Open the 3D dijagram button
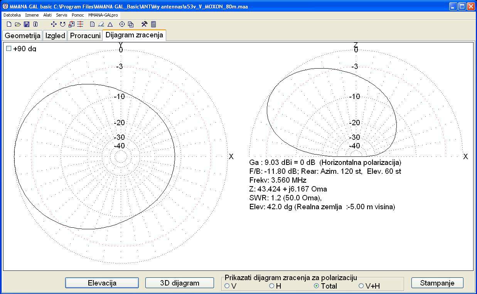Screen dimensions: 477x294 pos(180,283)
